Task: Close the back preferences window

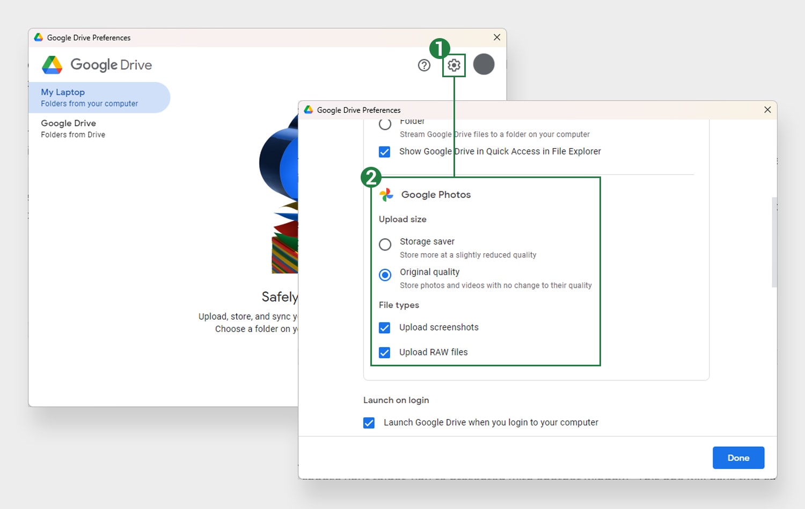Action: pos(496,37)
